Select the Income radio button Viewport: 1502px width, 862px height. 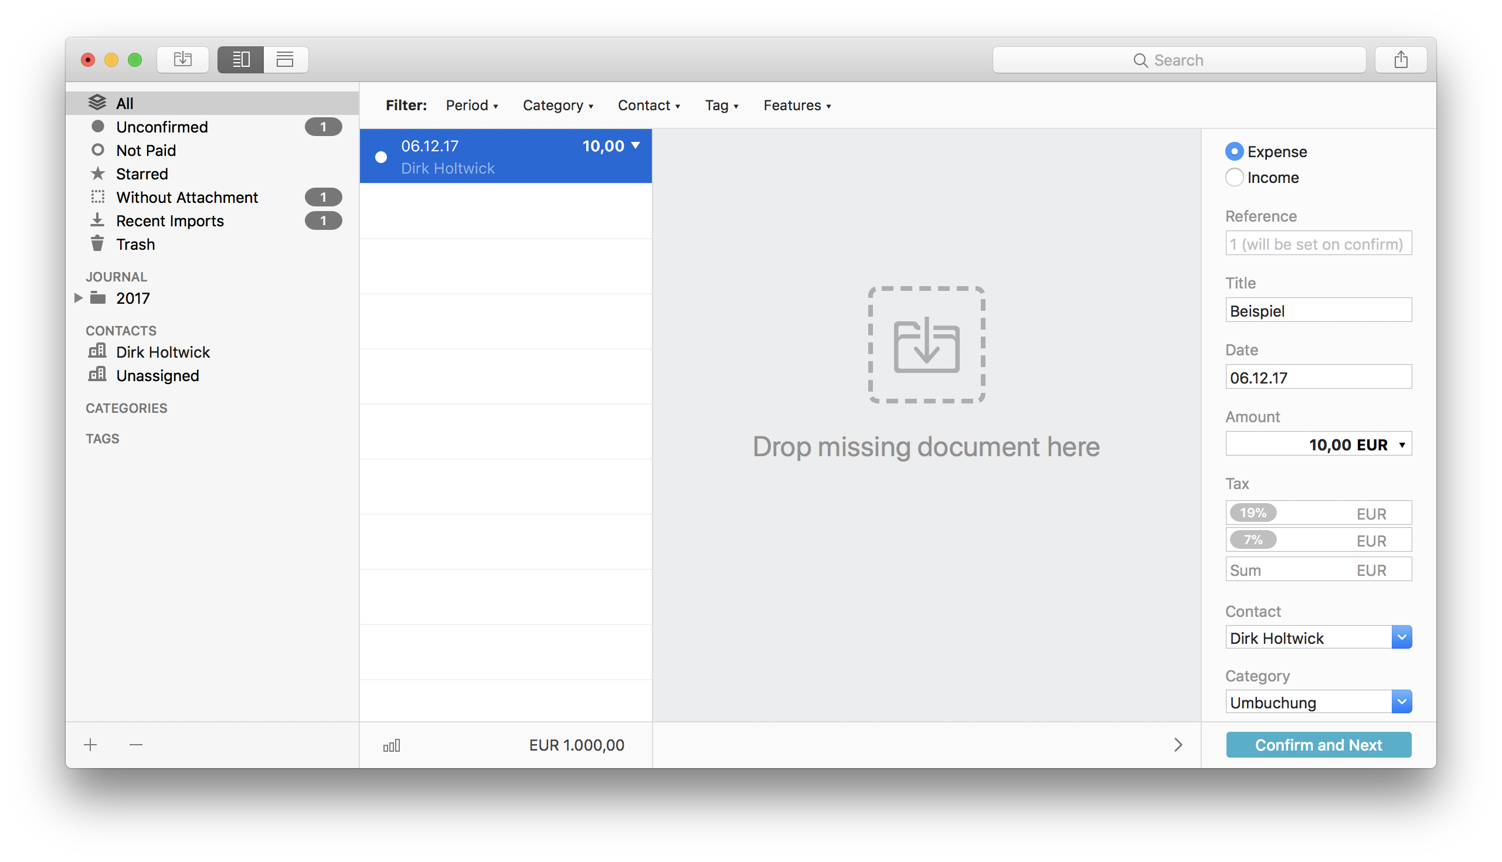pyautogui.click(x=1234, y=178)
